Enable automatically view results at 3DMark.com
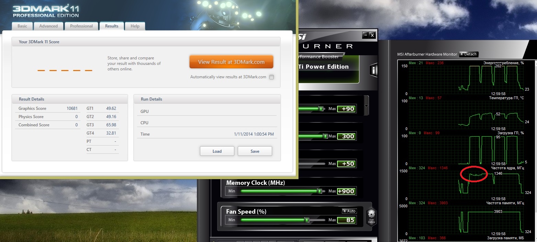 272,77
